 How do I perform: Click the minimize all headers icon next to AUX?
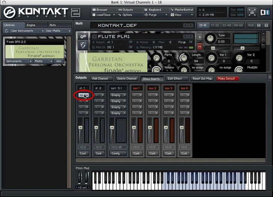click(x=259, y=26)
